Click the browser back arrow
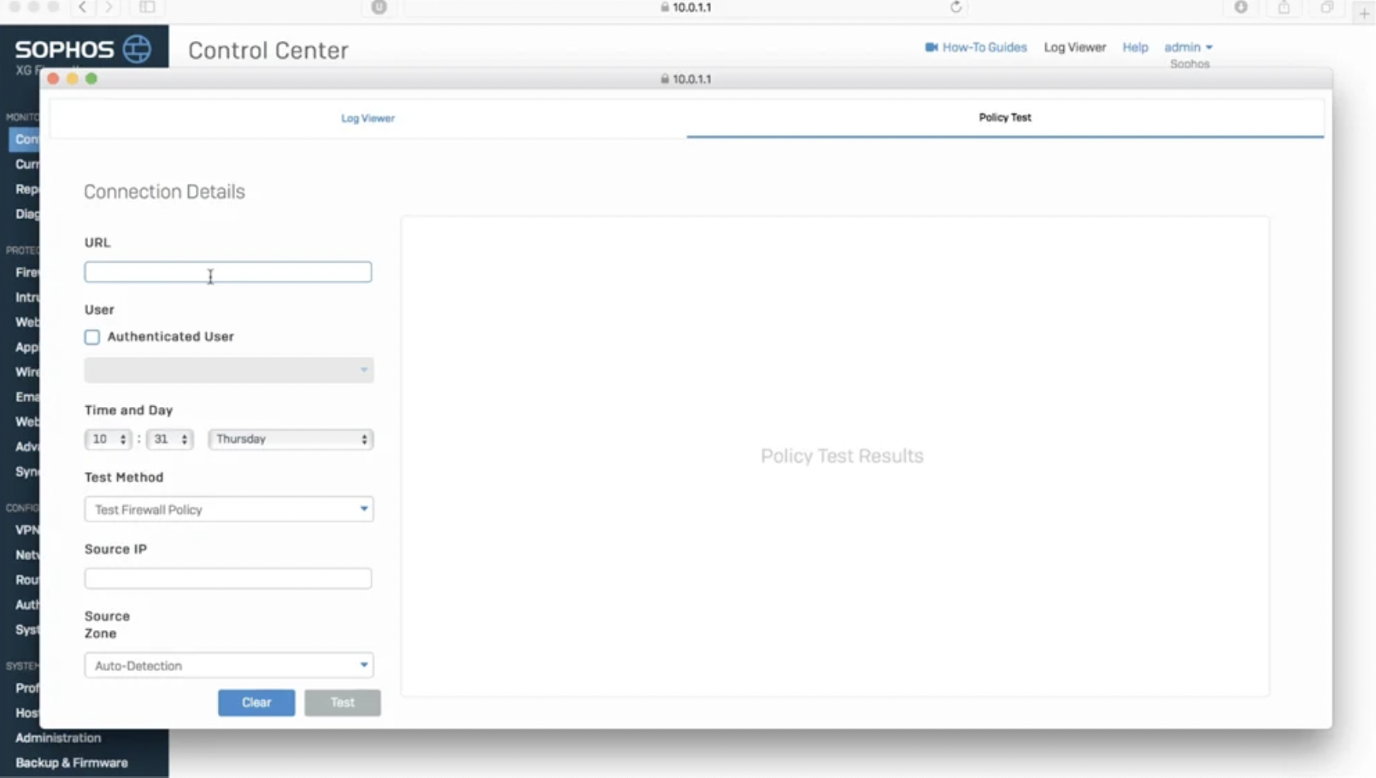 (x=81, y=8)
